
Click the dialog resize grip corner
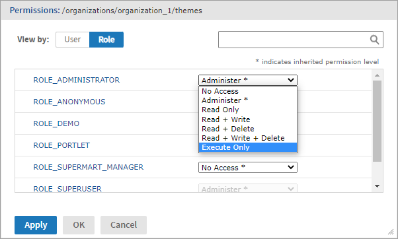click(x=391, y=232)
